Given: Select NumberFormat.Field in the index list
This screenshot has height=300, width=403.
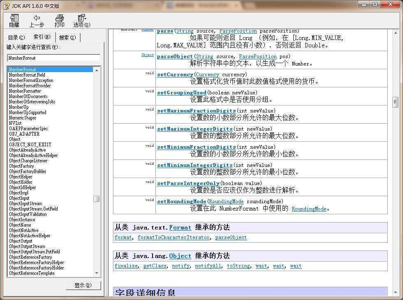Looking at the screenshot, I should coord(27,75).
